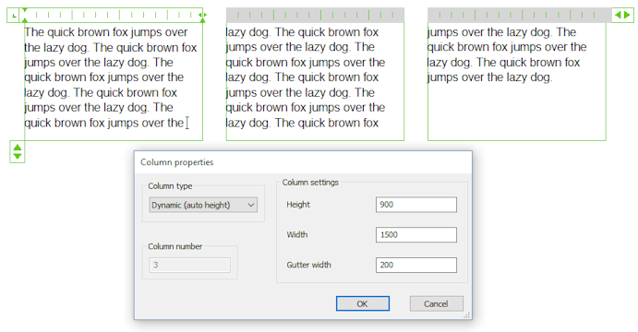Click the down arrow of the height handle
638x332 pixels.
[18, 156]
